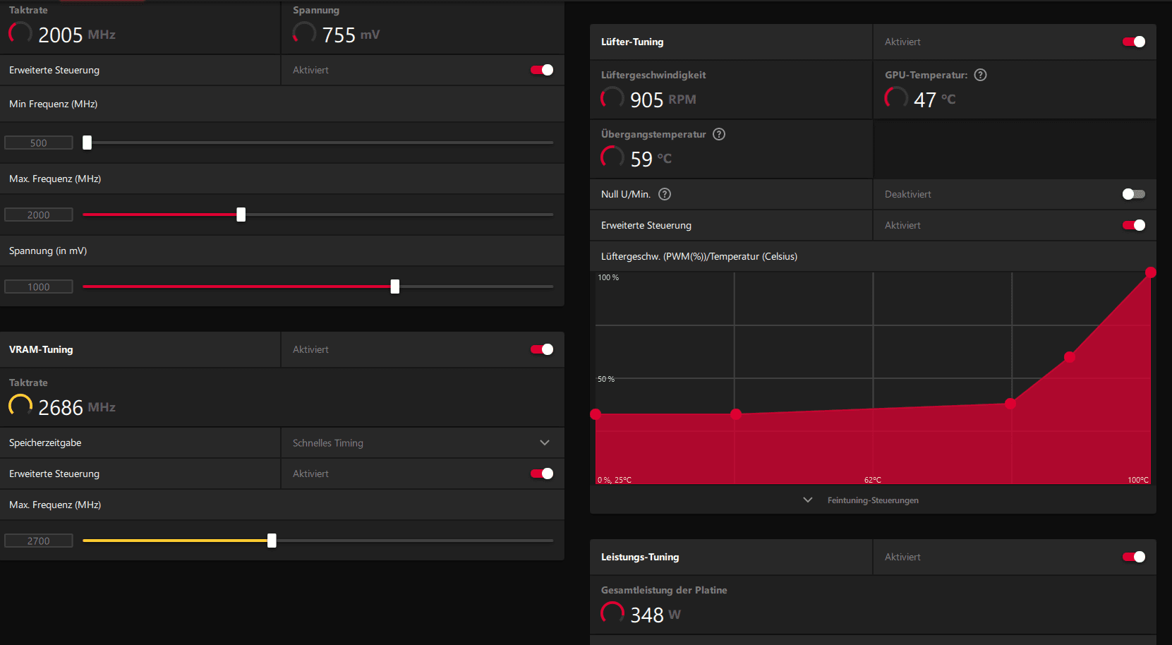Click the 'Deaktiviert' status text
Image resolution: width=1172 pixels, height=645 pixels.
tap(908, 194)
